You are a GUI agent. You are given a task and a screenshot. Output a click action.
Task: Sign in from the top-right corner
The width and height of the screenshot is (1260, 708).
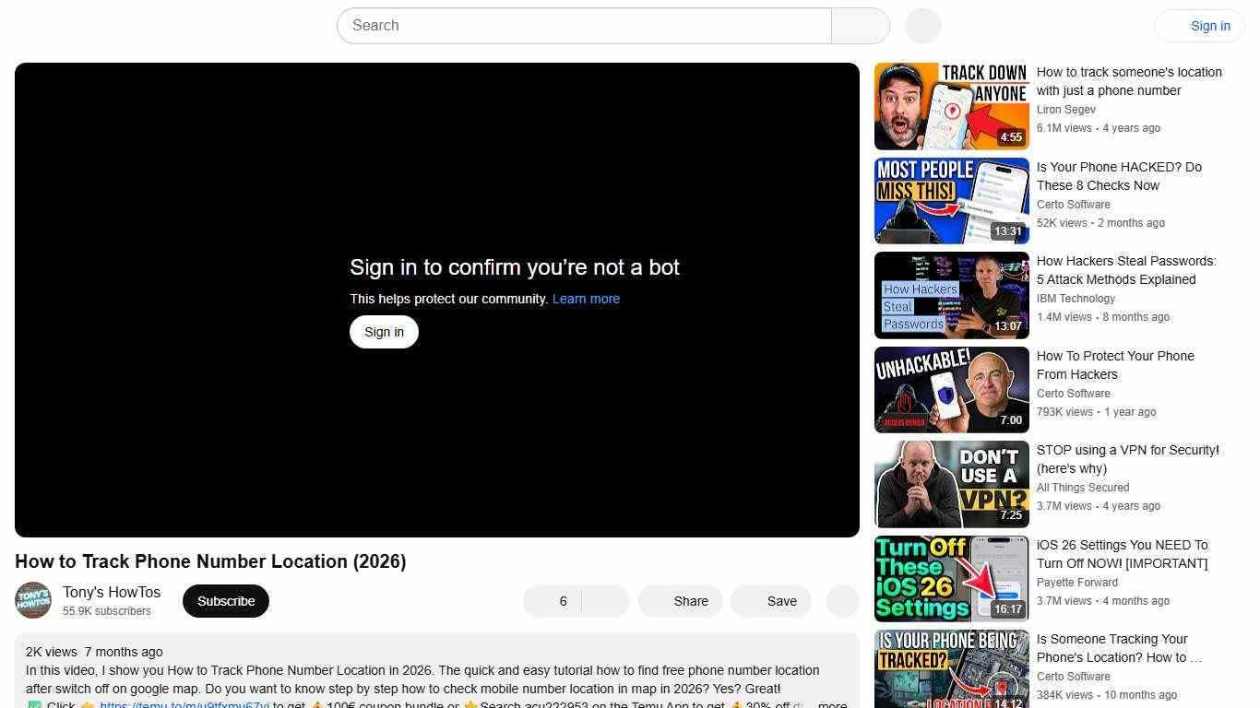coord(1209,25)
